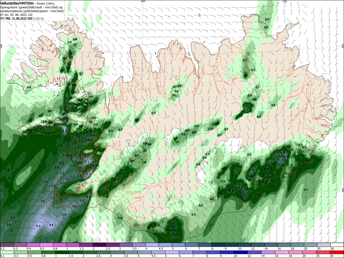Click the 0.5 value near the northeastern tip

point(267,19)
